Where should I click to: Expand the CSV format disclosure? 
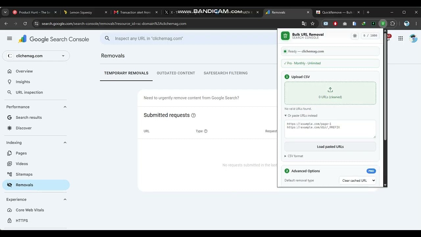(x=294, y=156)
